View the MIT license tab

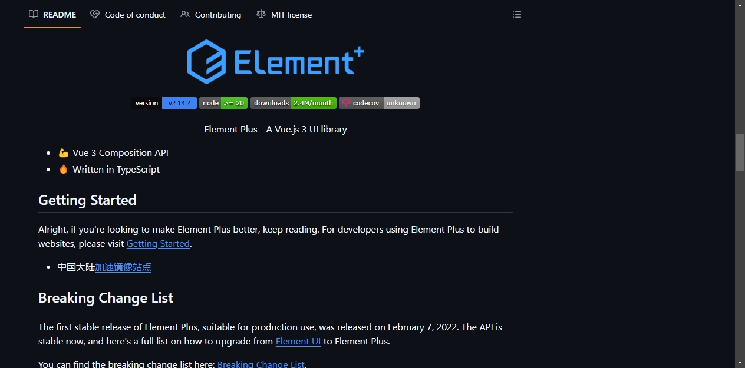(284, 15)
